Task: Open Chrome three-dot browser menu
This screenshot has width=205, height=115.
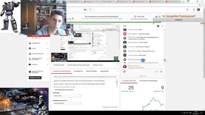Action: tap(203, 5)
